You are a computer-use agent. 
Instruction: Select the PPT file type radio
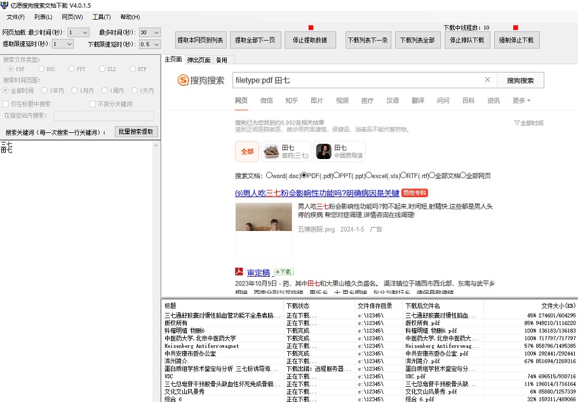tap(72, 69)
